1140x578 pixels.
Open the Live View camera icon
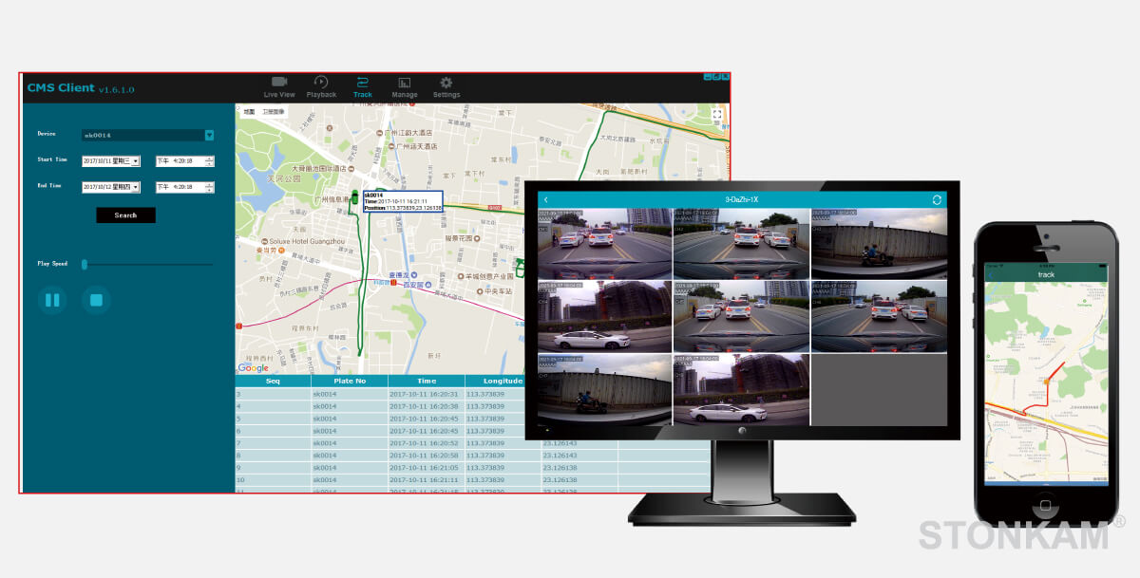(278, 84)
